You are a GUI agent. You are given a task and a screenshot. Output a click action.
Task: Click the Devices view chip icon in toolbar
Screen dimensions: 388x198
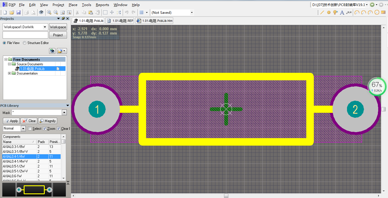tap(41, 12)
